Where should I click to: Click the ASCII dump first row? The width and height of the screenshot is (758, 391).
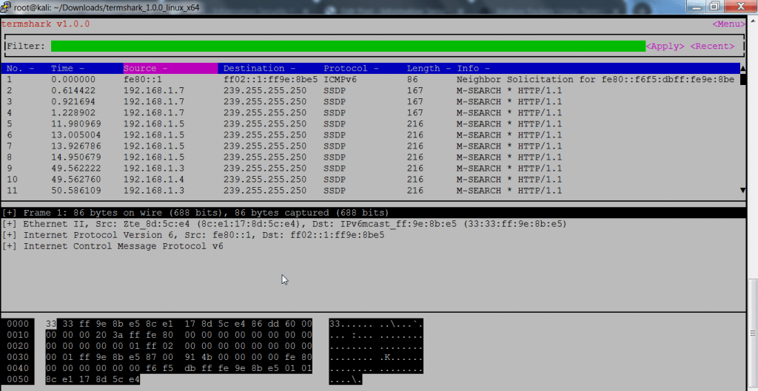pos(375,324)
